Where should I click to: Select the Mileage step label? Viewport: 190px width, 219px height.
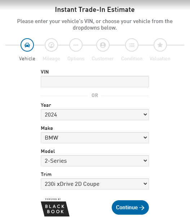(x=51, y=58)
